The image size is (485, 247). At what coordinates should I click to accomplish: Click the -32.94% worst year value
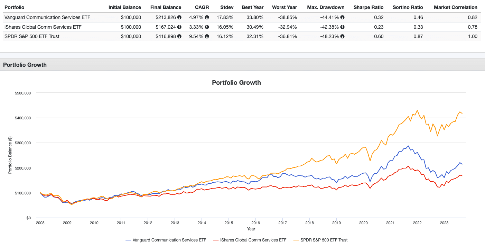(288, 27)
